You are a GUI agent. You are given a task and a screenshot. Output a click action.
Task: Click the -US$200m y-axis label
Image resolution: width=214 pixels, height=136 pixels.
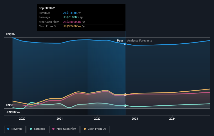coord(13,112)
